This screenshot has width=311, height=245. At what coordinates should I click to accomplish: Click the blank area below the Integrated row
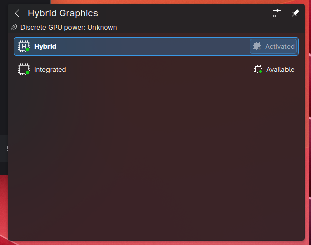point(156,158)
